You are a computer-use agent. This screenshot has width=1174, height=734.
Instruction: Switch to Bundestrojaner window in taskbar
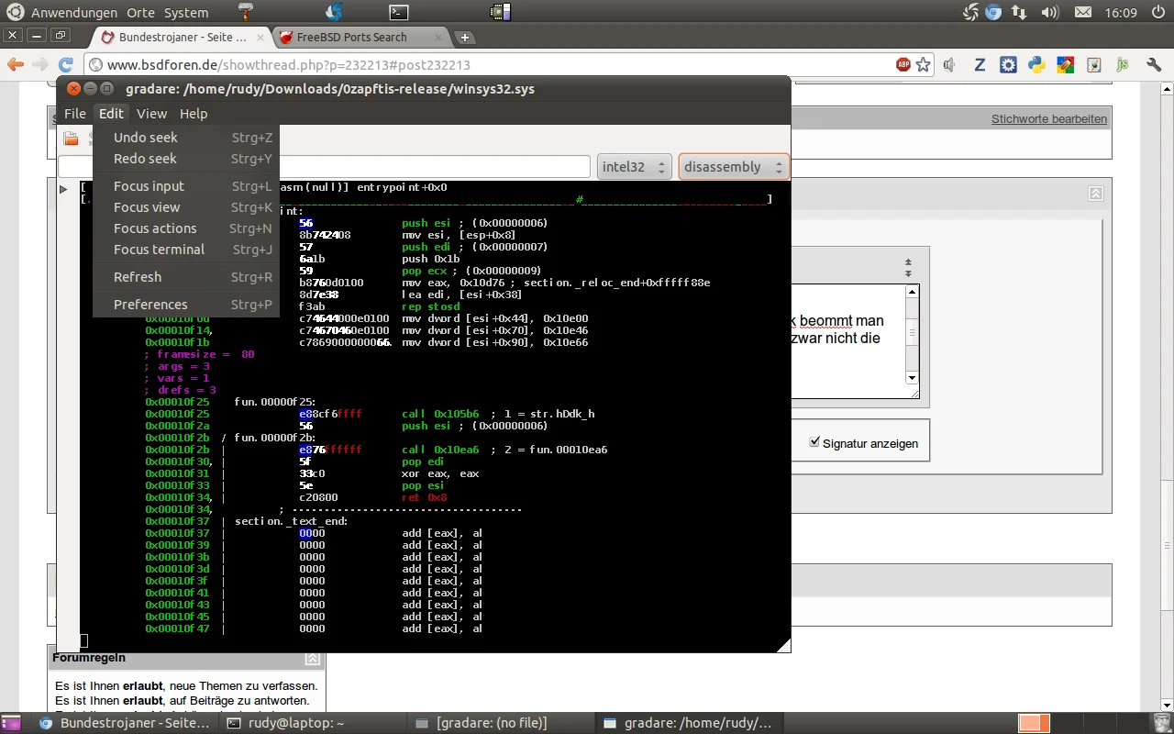pyautogui.click(x=127, y=723)
